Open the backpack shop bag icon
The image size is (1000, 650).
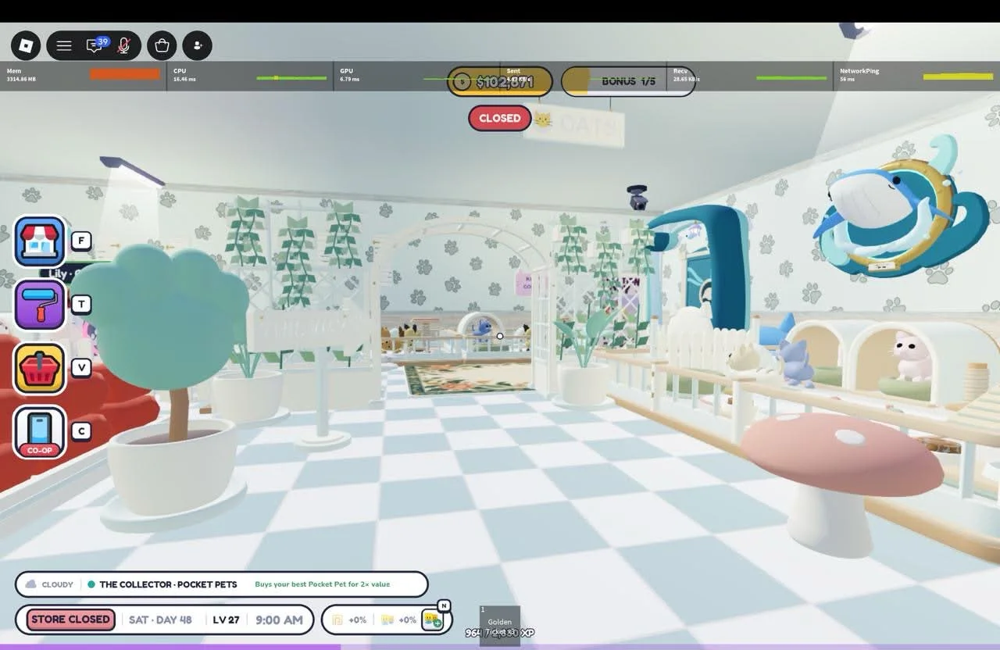point(162,45)
